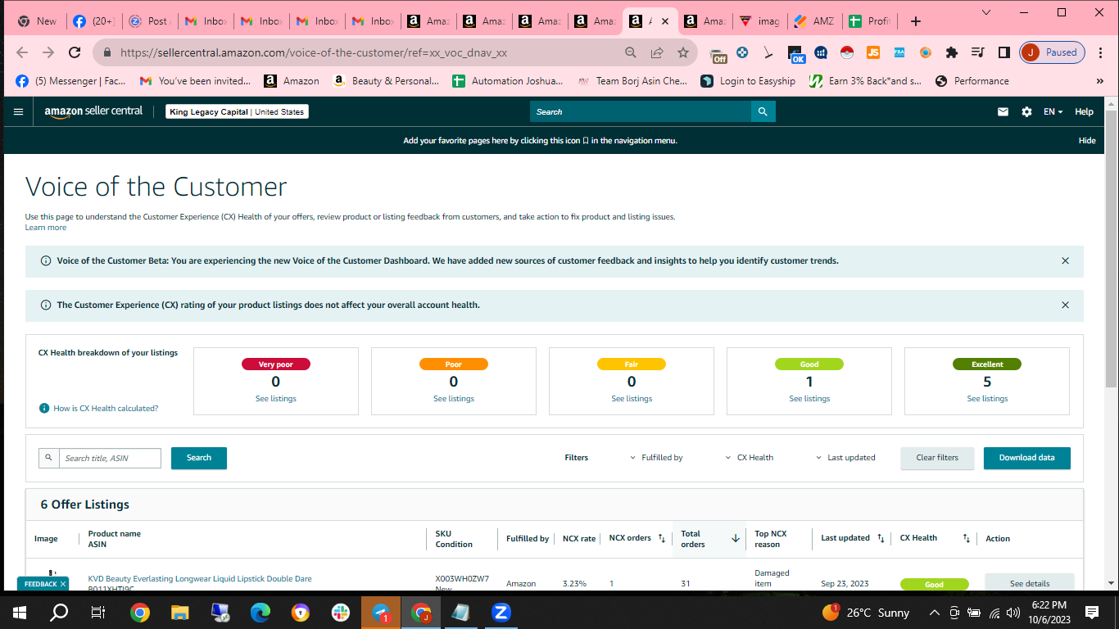The width and height of the screenshot is (1119, 629).
Task: Sort the table by NCX orders
Action: (662, 538)
